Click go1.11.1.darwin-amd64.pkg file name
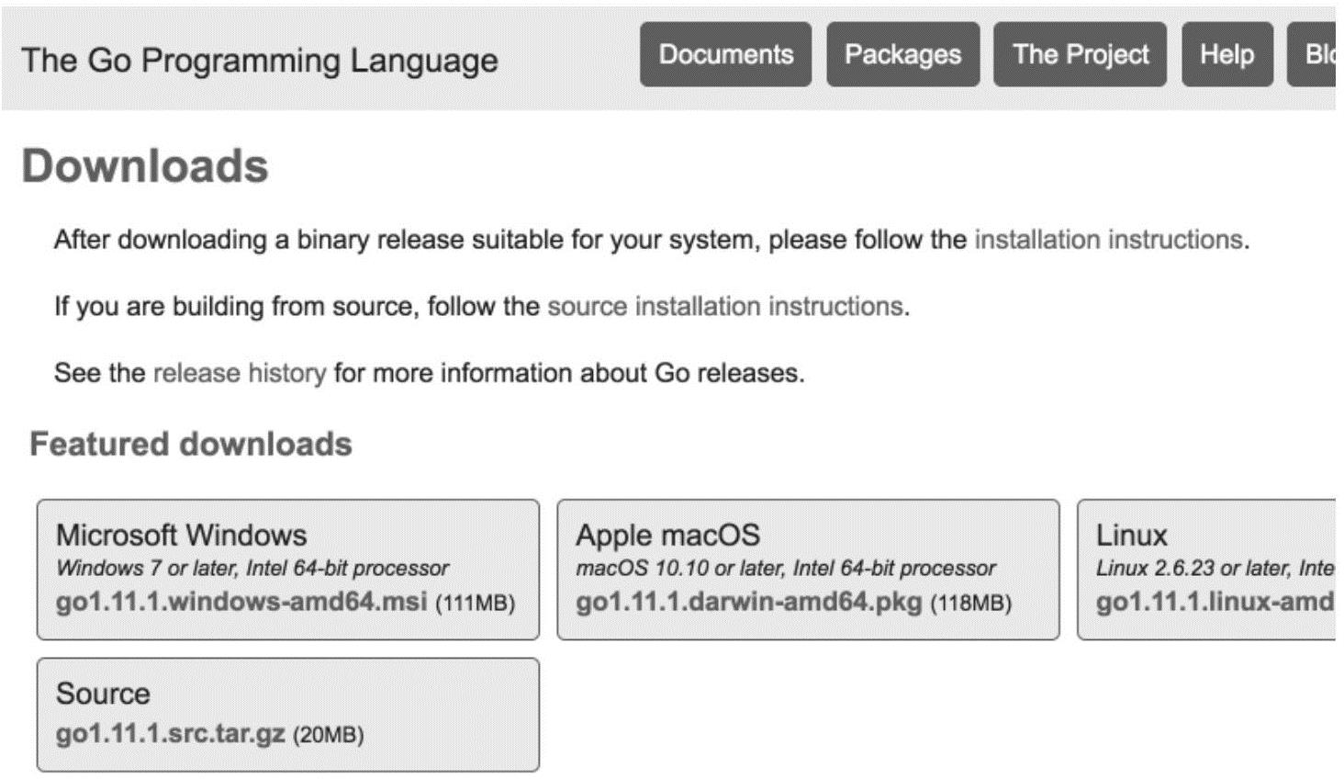The height and width of the screenshot is (779, 1344). (x=748, y=603)
